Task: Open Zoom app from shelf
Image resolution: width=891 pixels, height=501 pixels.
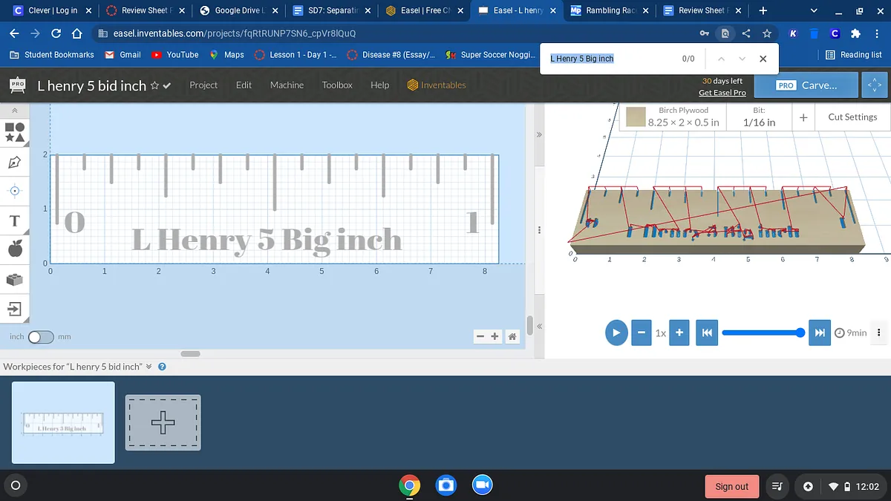Action: [482, 485]
